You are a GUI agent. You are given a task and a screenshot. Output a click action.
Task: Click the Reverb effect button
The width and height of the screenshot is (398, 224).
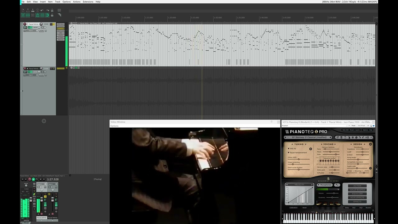point(368,208)
